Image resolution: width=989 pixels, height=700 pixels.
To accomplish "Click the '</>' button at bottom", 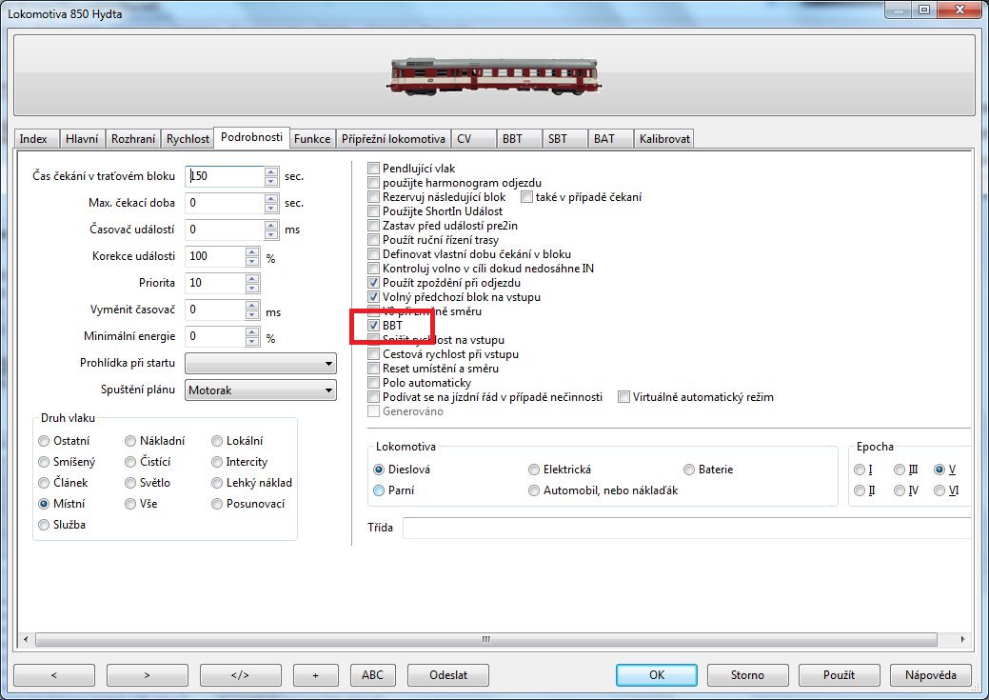I will click(240, 674).
